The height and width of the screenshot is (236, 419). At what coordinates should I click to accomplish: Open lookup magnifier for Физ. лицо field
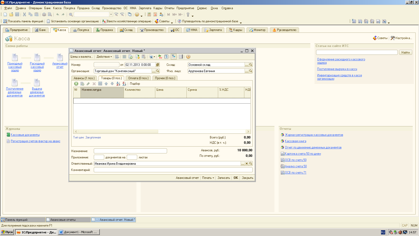(x=251, y=71)
